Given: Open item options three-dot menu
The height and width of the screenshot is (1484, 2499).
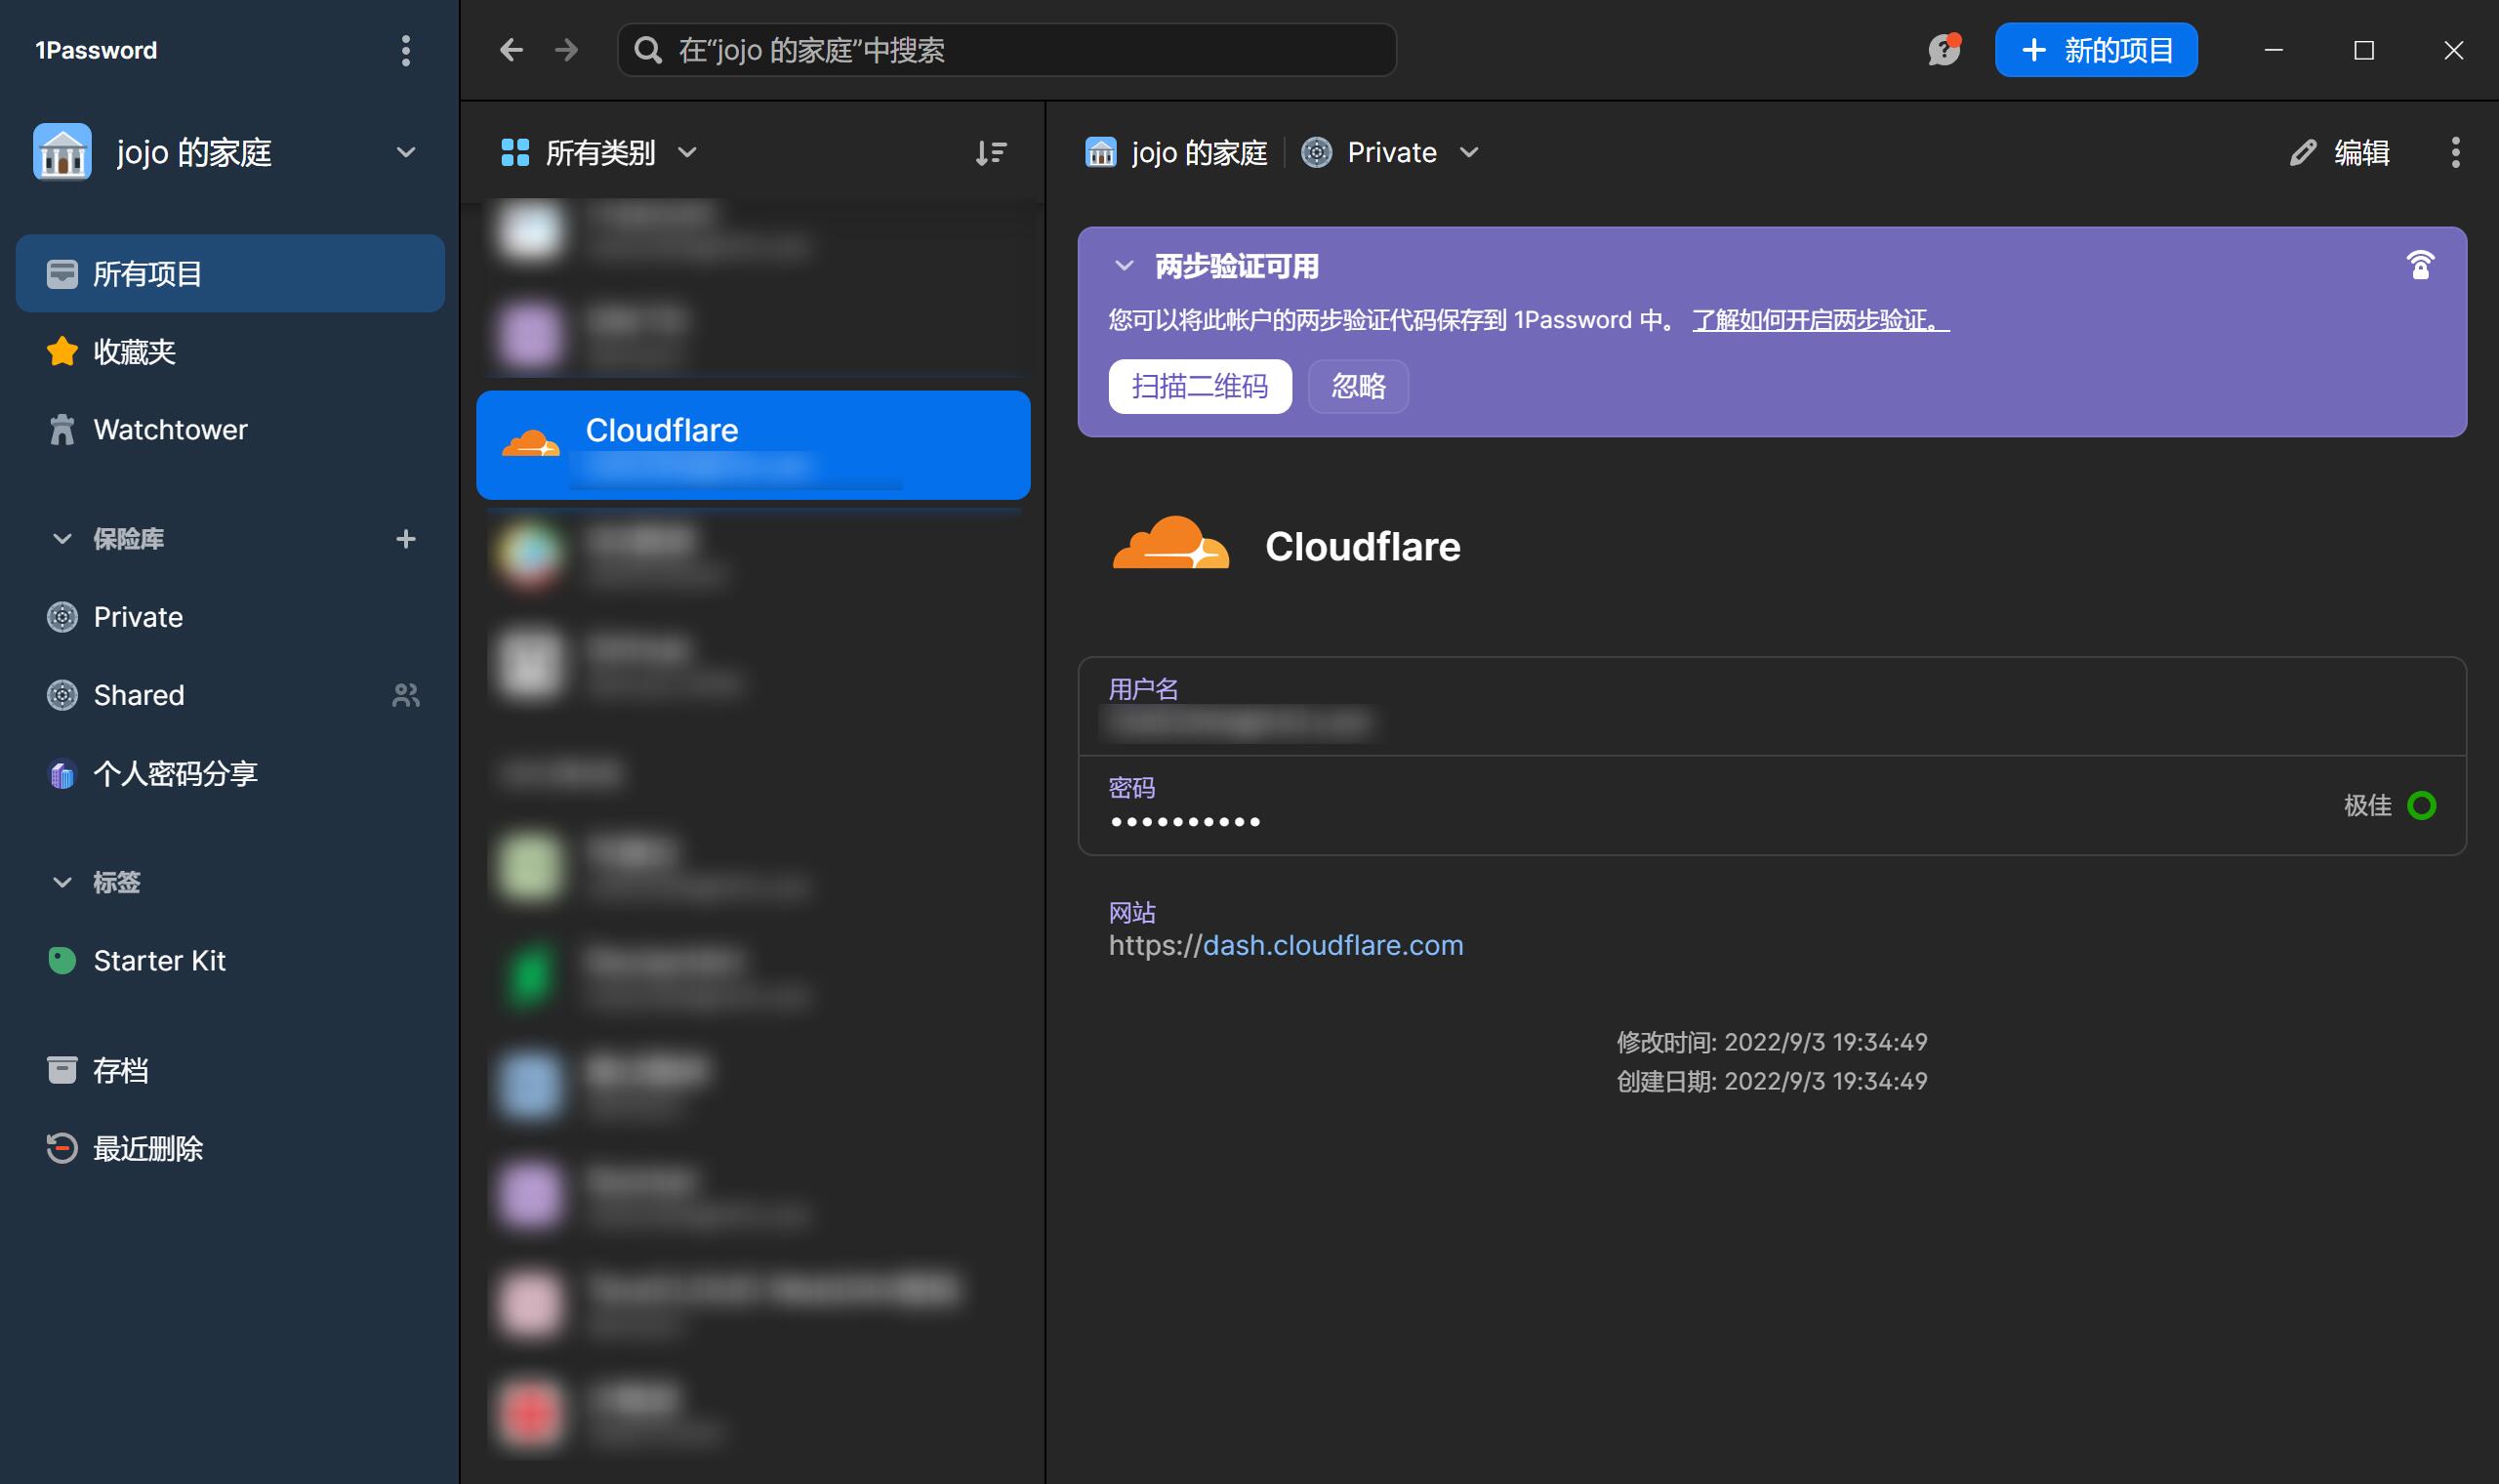Looking at the screenshot, I should coord(2454,152).
